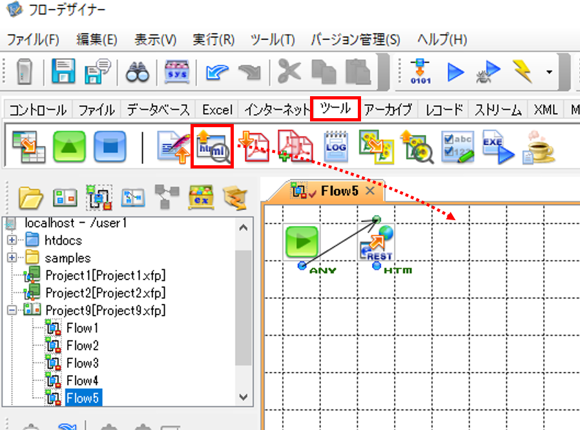Click the binoculars search icon
The image size is (580, 430).
point(138,72)
